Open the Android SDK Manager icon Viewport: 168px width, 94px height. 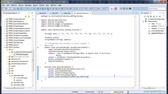[x=18, y=9]
